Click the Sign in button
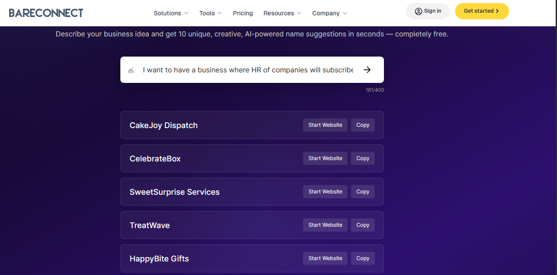This screenshot has width=557, height=275. tap(427, 11)
